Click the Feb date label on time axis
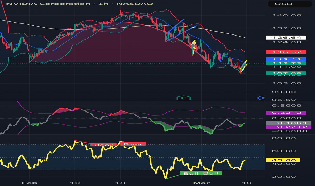This screenshot has height=186, width=315. point(29,183)
